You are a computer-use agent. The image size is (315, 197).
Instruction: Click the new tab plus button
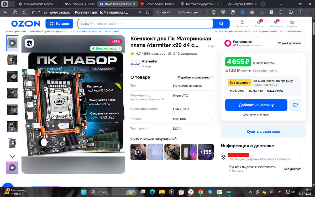click(263, 4)
